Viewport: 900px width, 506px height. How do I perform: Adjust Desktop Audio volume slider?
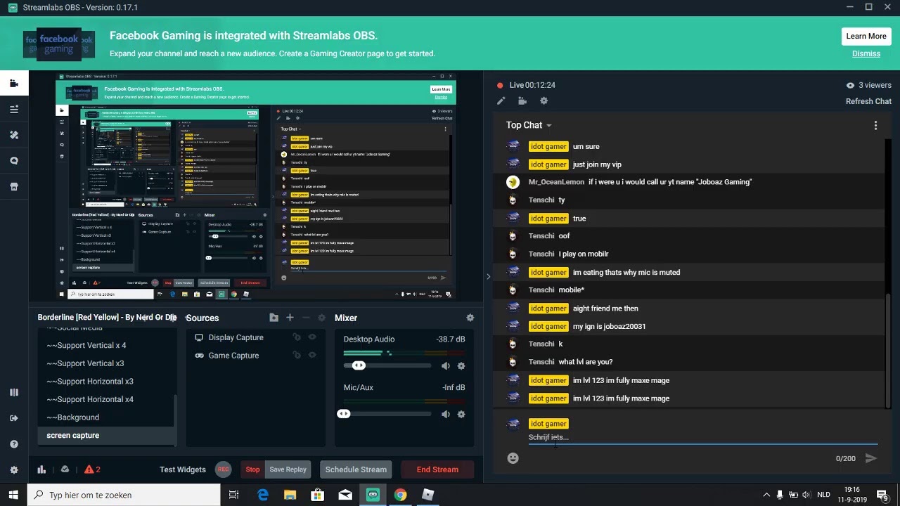pos(359,365)
